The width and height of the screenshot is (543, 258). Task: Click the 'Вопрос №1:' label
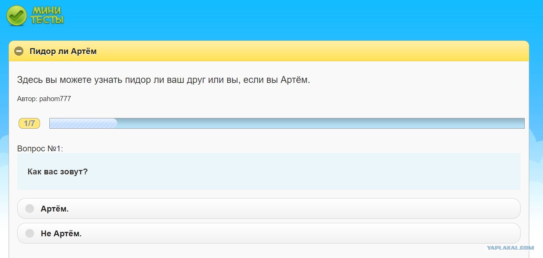tap(40, 149)
